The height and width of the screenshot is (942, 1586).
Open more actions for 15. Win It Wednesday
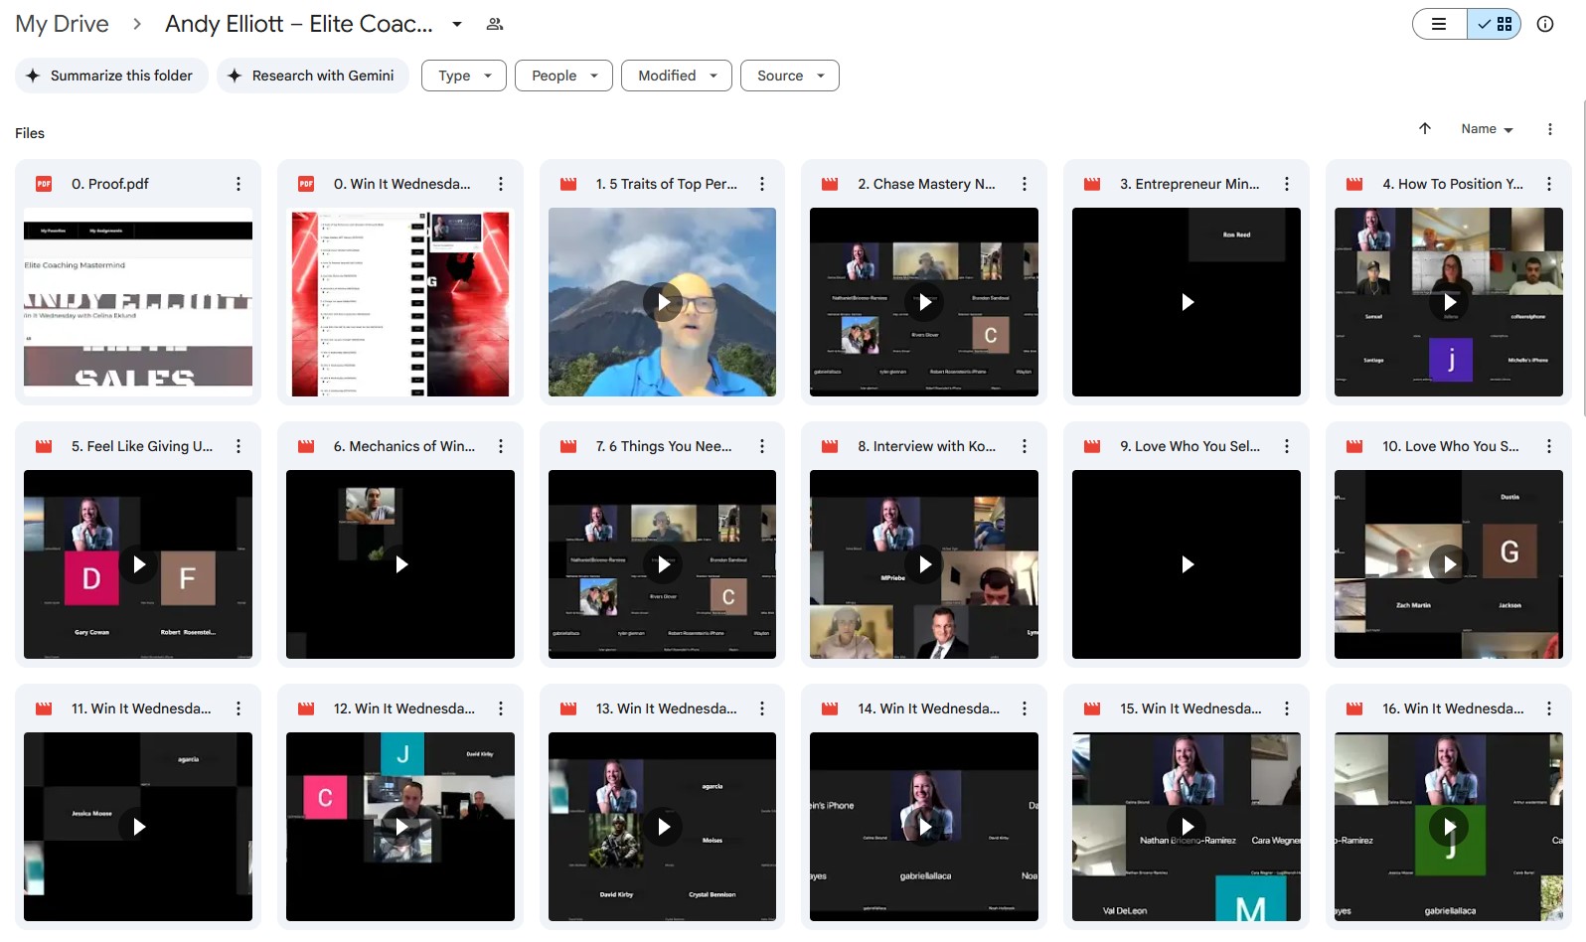(x=1287, y=708)
